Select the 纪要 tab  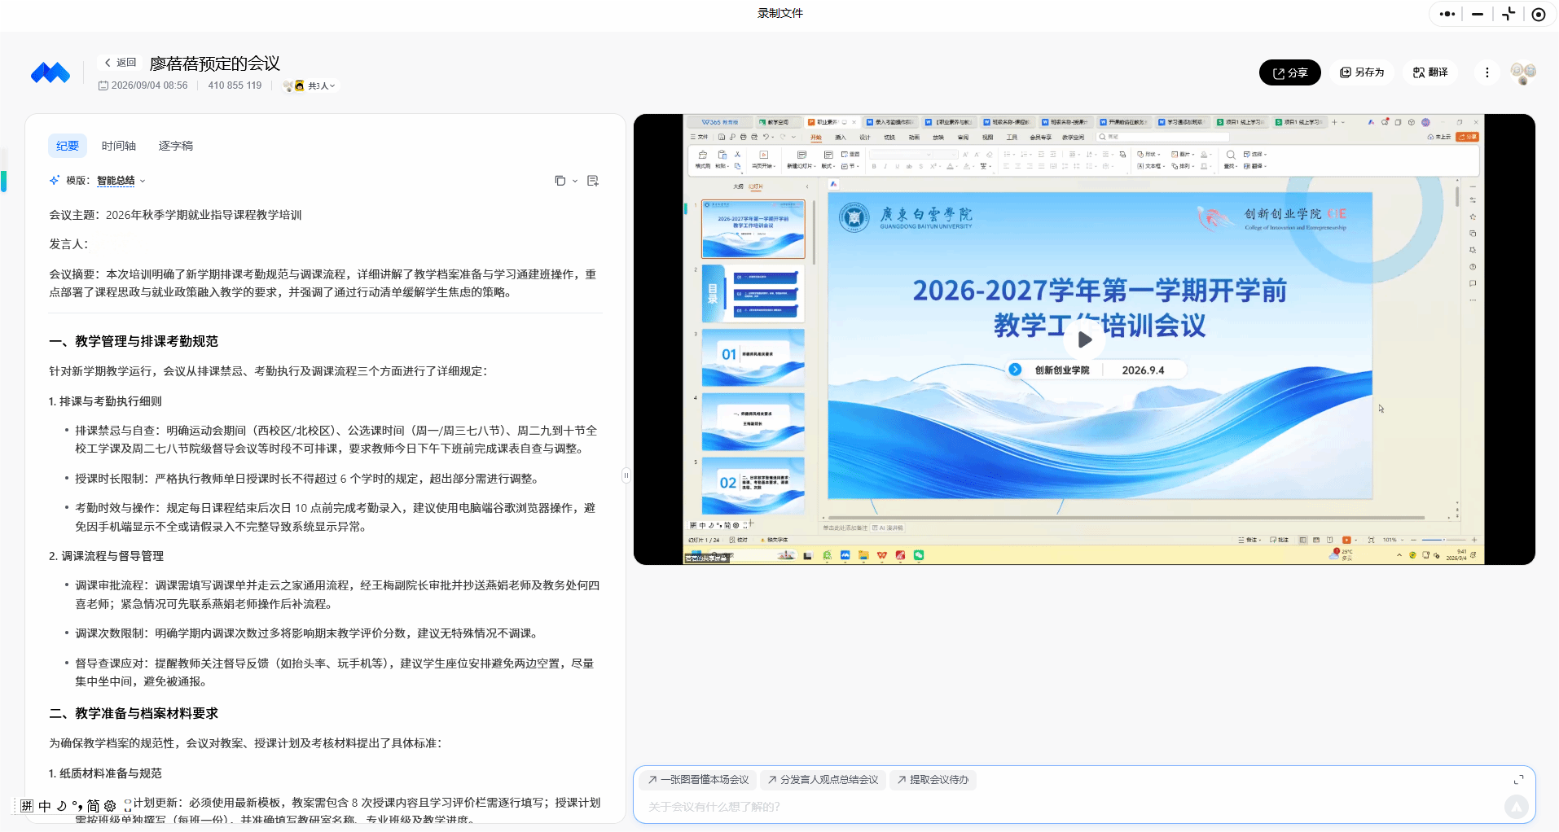point(68,146)
